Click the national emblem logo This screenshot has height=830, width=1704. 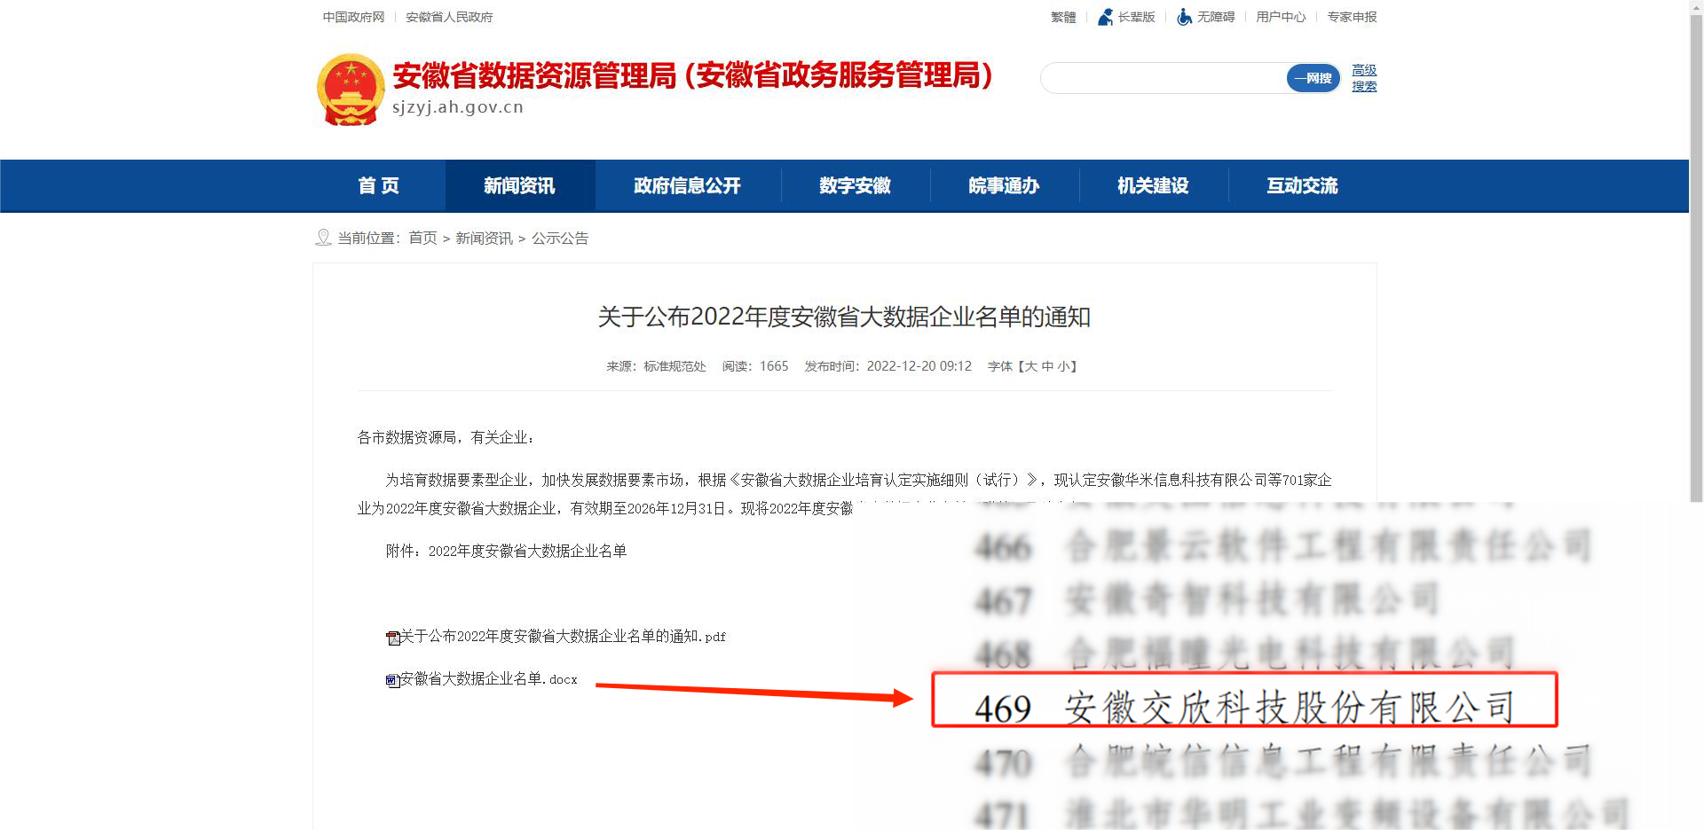click(351, 90)
